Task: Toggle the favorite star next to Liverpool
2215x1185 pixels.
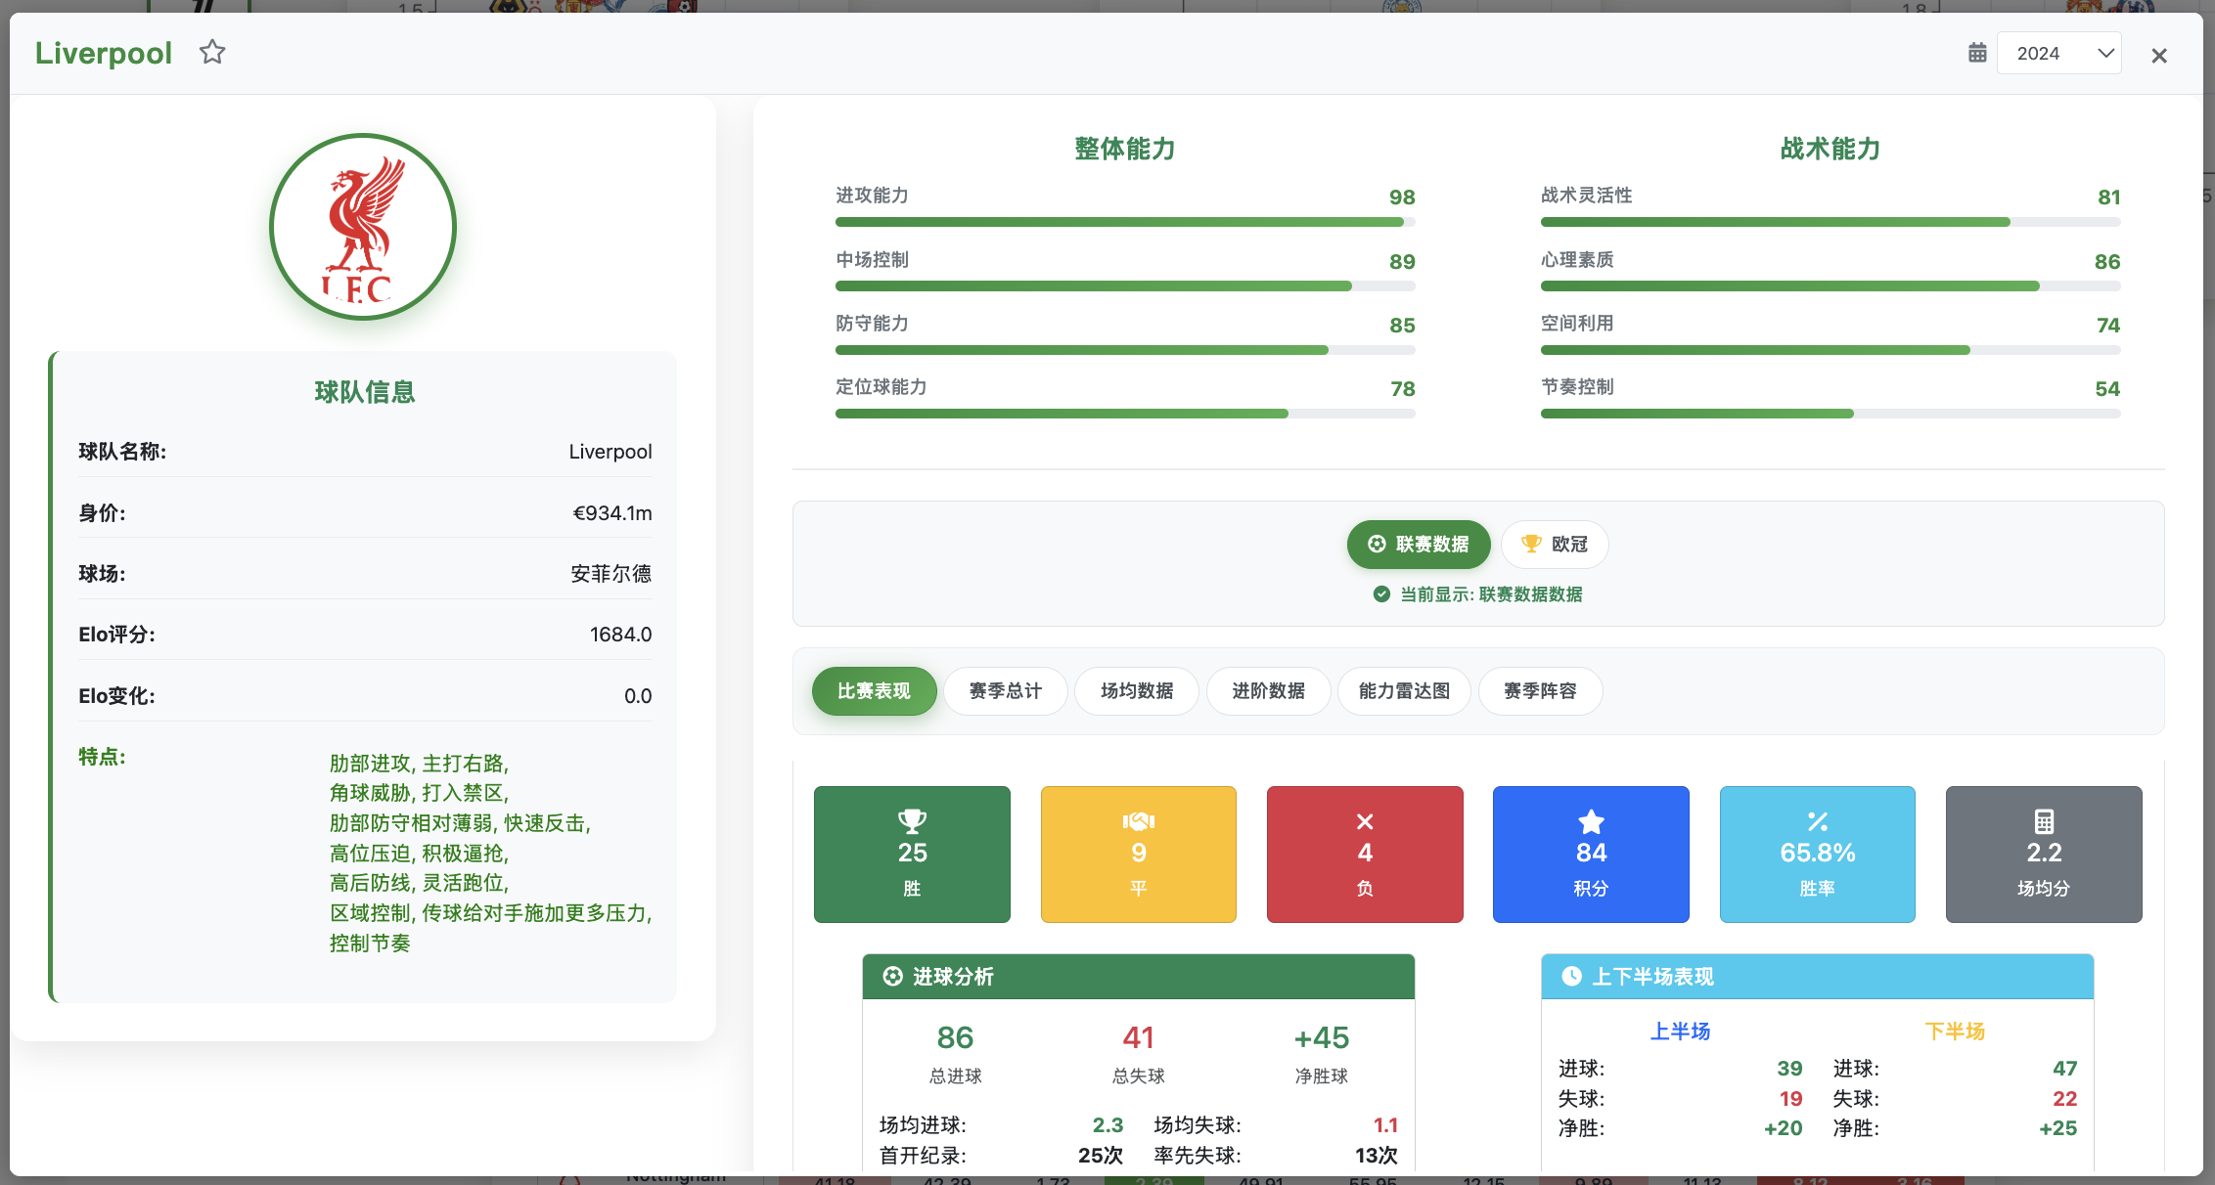Action: coord(212,52)
